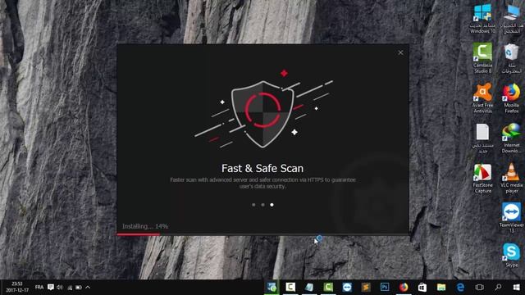Click the red installation progress bar
Screen dimensions: 525x295
[139, 234]
